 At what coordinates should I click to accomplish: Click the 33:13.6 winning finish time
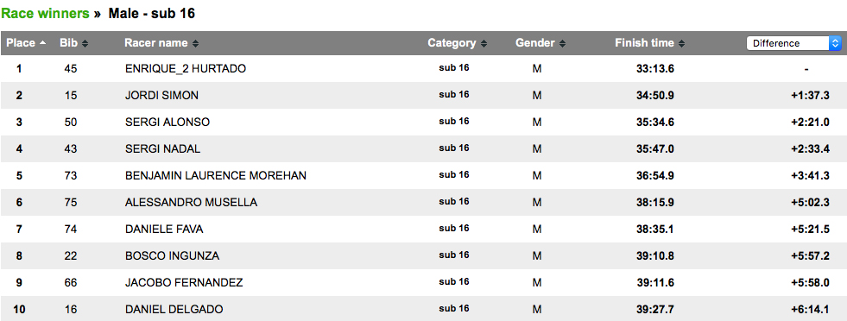pyautogui.click(x=654, y=68)
